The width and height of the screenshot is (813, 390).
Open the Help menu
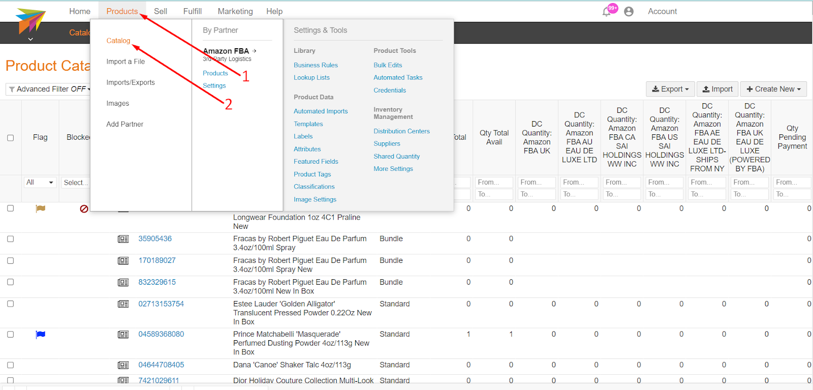pos(274,11)
